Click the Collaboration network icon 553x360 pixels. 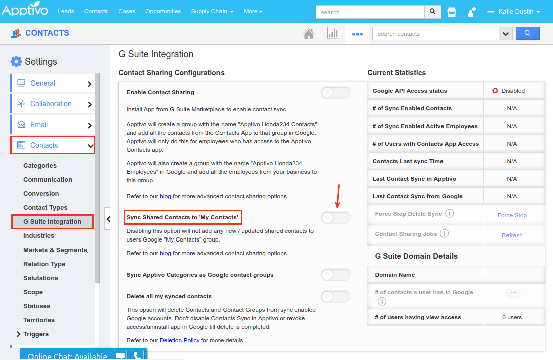pyautogui.click(x=21, y=103)
